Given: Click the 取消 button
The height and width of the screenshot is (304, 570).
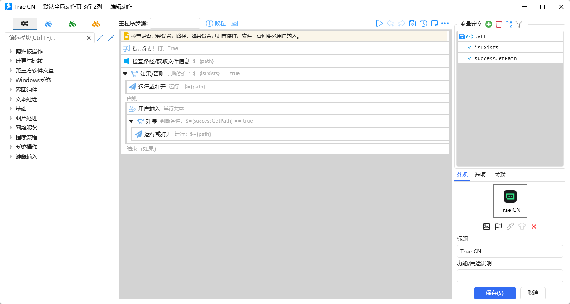Looking at the screenshot, I should pyautogui.click(x=533, y=293).
